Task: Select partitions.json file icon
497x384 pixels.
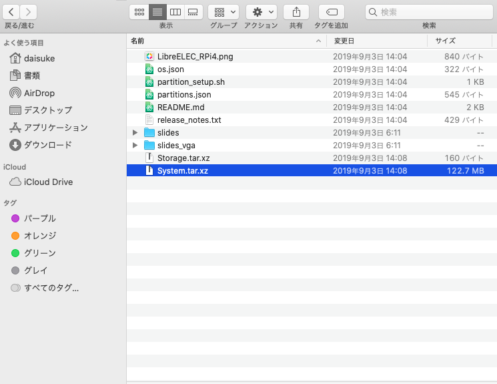Action: (x=149, y=95)
